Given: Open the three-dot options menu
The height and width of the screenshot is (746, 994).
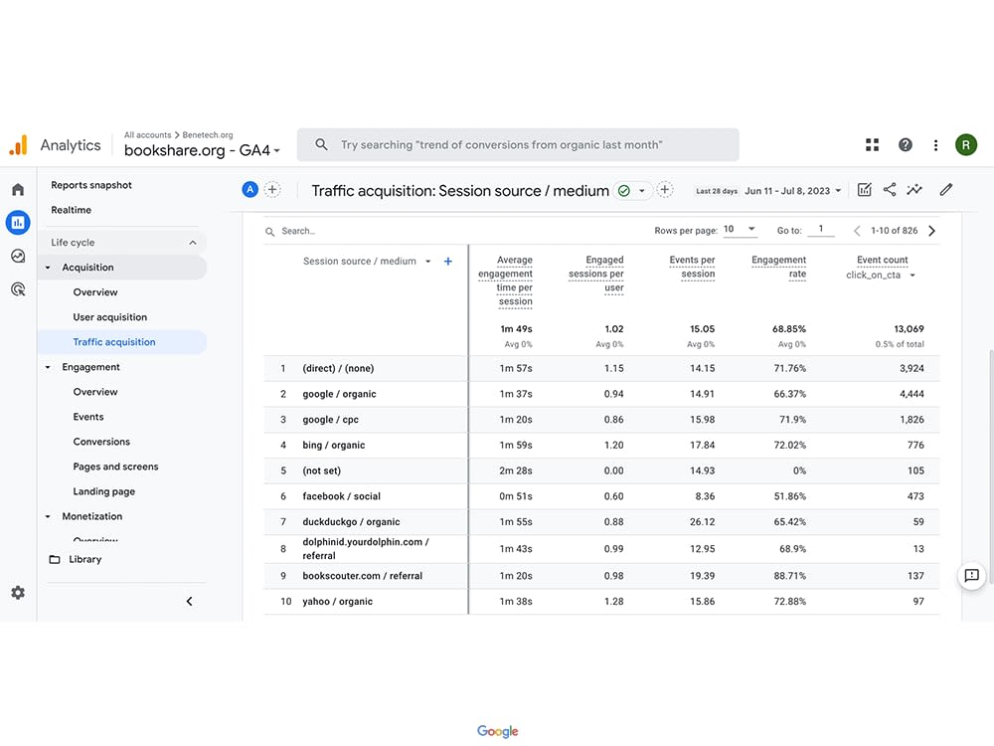Looking at the screenshot, I should click(x=935, y=144).
